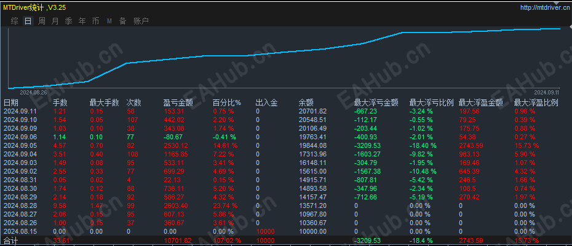
Task: Click the 1.47 max lots value
Action: 95,206
